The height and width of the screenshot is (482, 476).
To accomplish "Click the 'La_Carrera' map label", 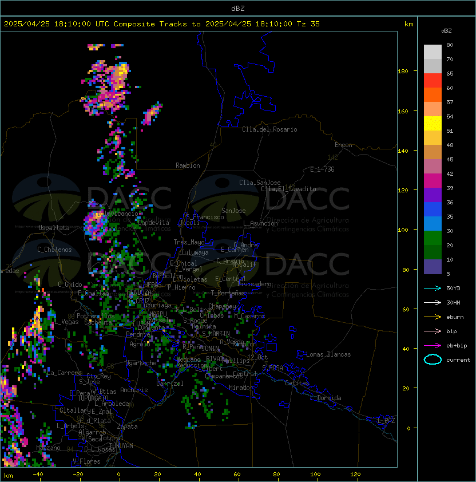I will (x=64, y=373).
